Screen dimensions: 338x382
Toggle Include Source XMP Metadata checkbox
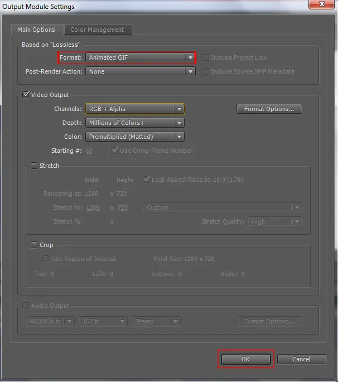pos(206,71)
